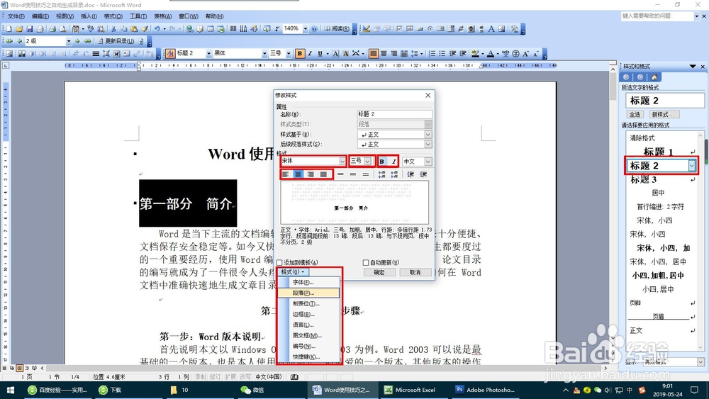Select the Format Painter brush icon
Image resolution: width=709 pixels, height=399 pixels.
pos(145,29)
